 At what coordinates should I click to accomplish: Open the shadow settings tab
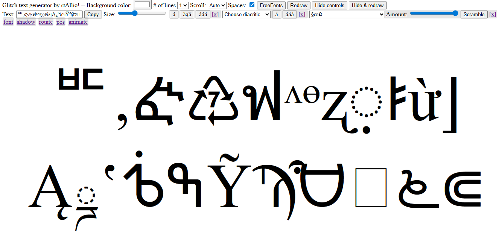pyautogui.click(x=26, y=22)
